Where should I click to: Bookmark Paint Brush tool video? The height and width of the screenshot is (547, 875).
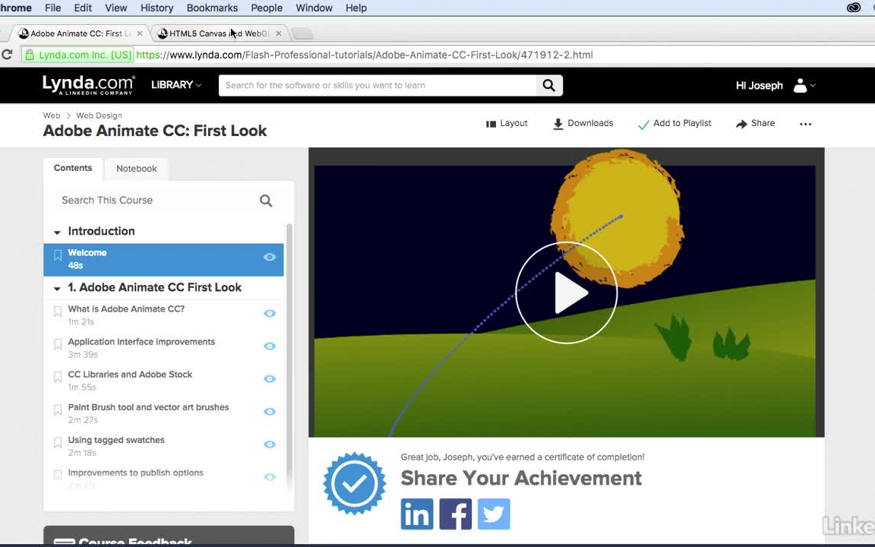58,410
